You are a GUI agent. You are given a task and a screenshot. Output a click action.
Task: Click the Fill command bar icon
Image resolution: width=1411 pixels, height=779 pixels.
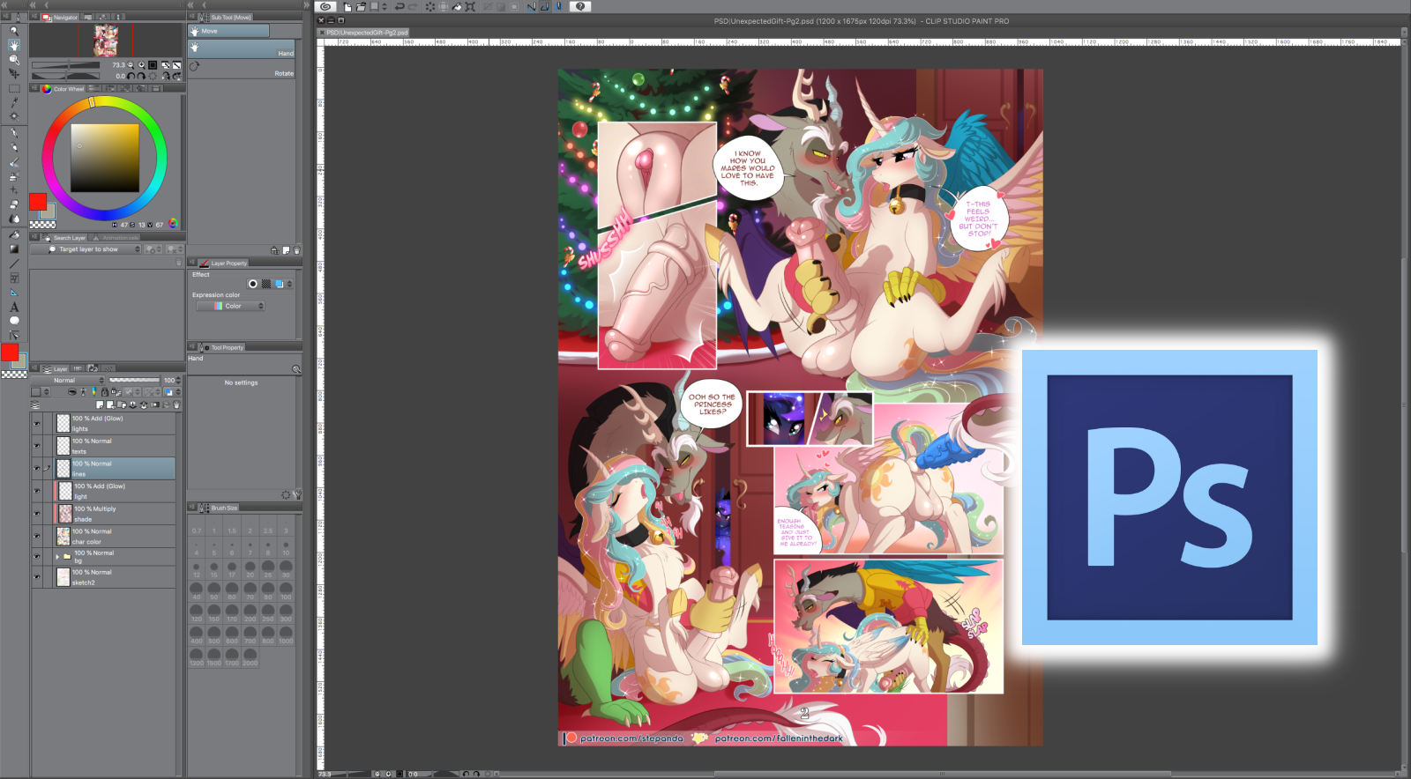[x=457, y=6]
